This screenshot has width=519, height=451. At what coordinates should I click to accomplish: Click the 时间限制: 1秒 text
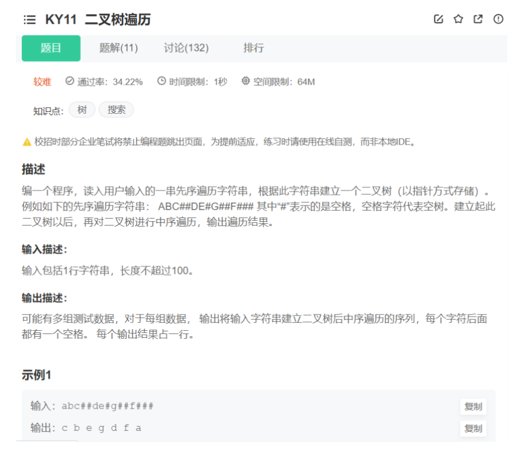[198, 82]
